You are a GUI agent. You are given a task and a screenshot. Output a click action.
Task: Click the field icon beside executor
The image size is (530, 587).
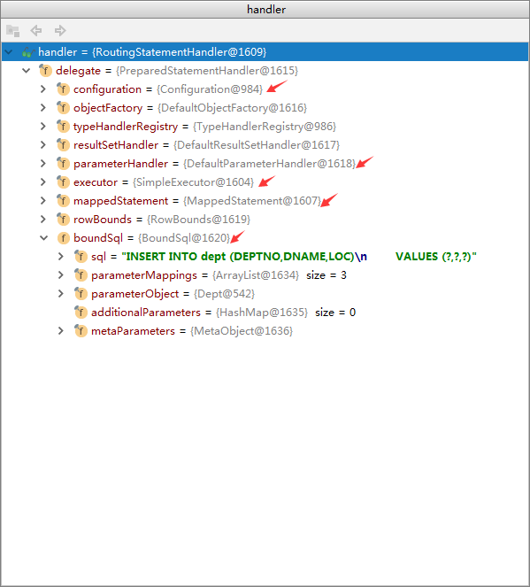pos(63,182)
